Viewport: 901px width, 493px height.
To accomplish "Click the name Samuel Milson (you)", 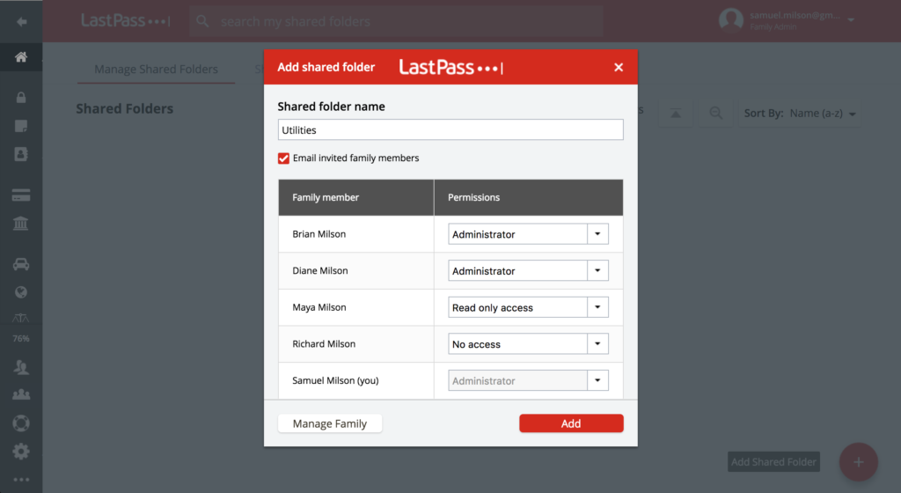I will click(335, 380).
